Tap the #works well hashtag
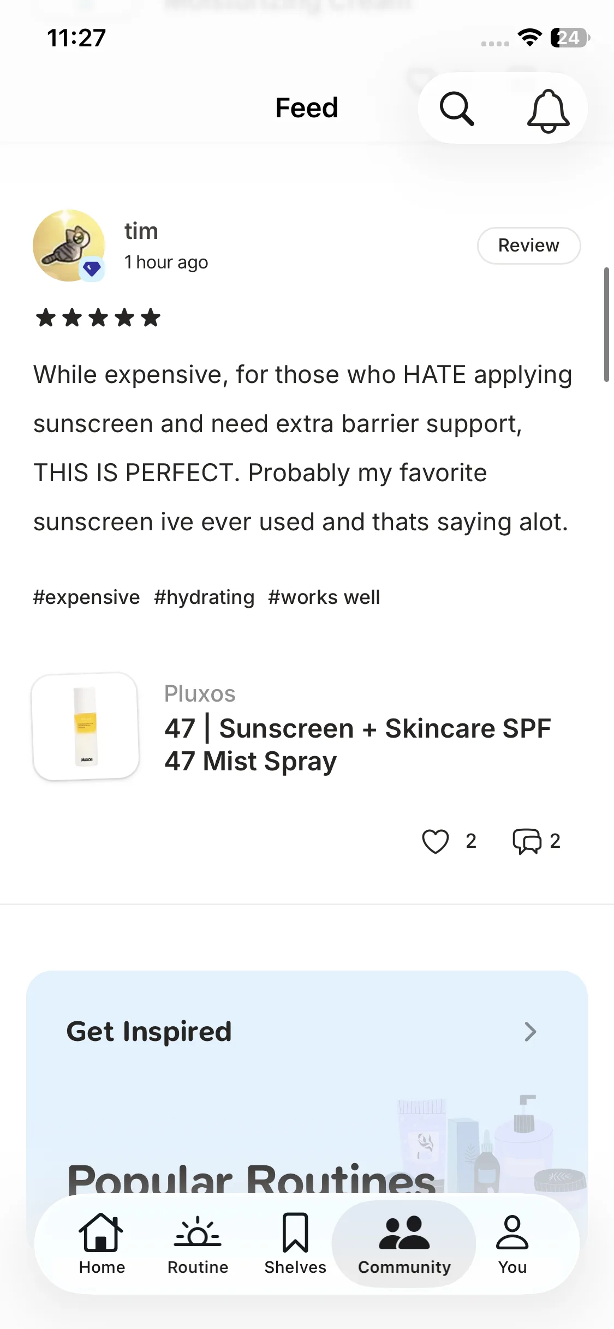This screenshot has width=614, height=1329. [x=324, y=597]
